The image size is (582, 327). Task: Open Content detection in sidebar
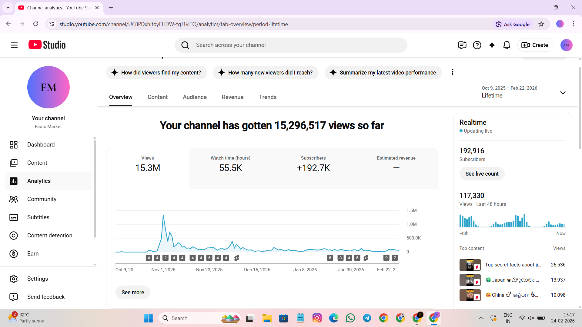coord(49,236)
